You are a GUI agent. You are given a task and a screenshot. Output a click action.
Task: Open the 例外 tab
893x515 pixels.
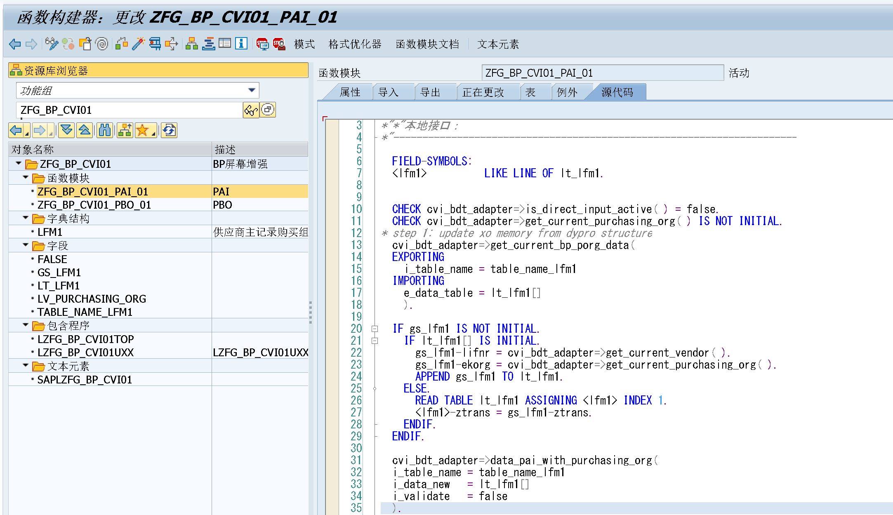pos(567,92)
